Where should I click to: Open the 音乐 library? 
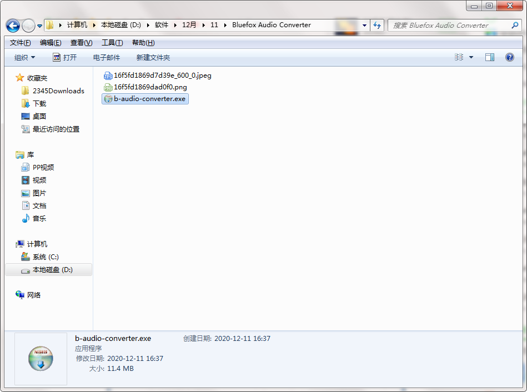click(39, 219)
